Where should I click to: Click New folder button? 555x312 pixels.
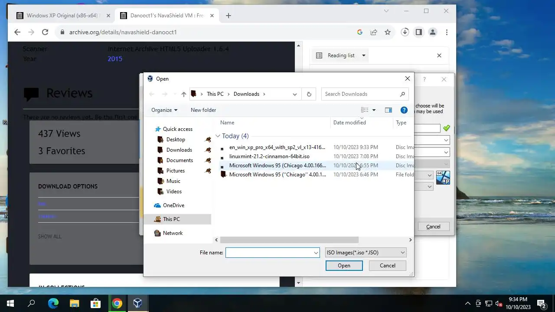pos(203,110)
